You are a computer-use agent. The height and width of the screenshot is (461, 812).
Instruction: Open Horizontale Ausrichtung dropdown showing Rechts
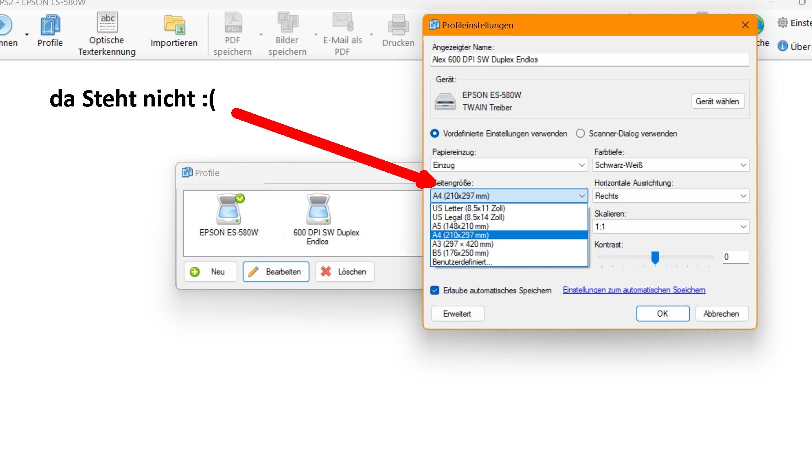tap(671, 196)
